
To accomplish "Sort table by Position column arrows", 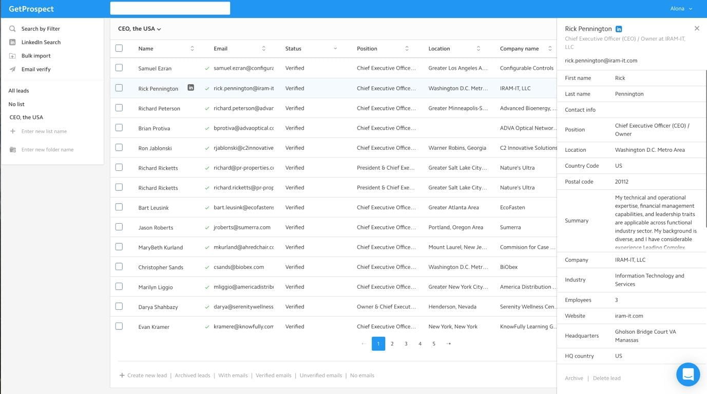I will point(407,49).
